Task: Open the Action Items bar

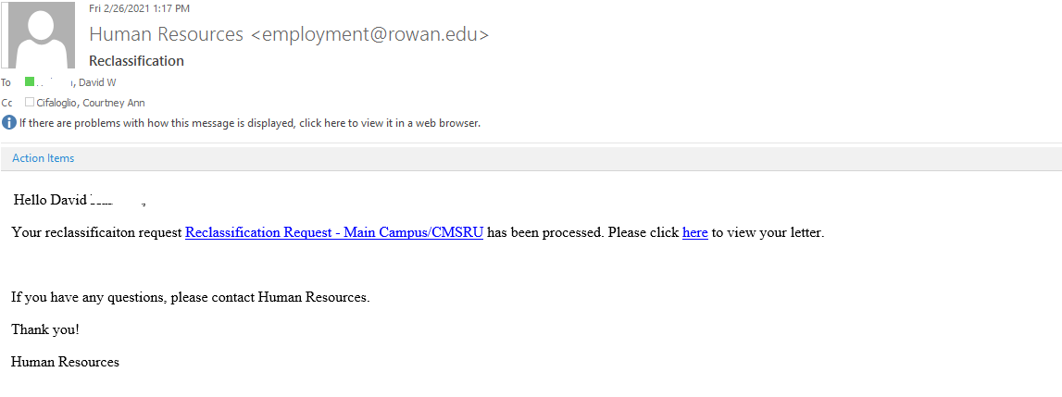Action: pyautogui.click(x=43, y=158)
